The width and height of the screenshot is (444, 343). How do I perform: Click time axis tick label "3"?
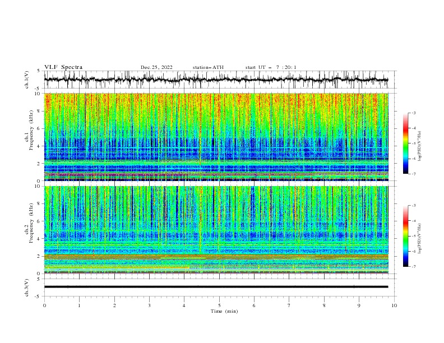coord(149,305)
